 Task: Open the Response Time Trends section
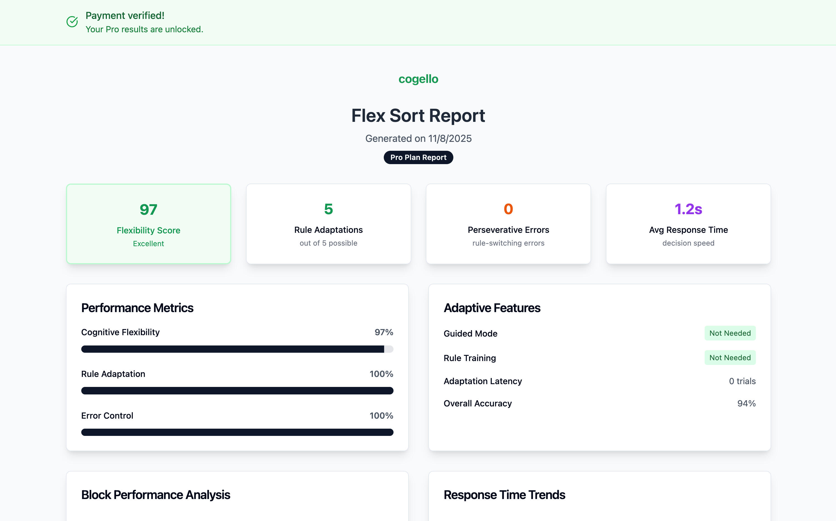504,495
